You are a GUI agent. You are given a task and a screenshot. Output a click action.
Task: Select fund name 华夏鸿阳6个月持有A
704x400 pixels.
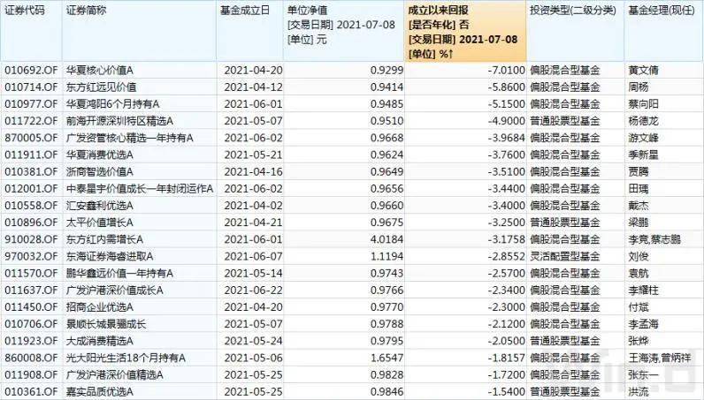point(112,104)
